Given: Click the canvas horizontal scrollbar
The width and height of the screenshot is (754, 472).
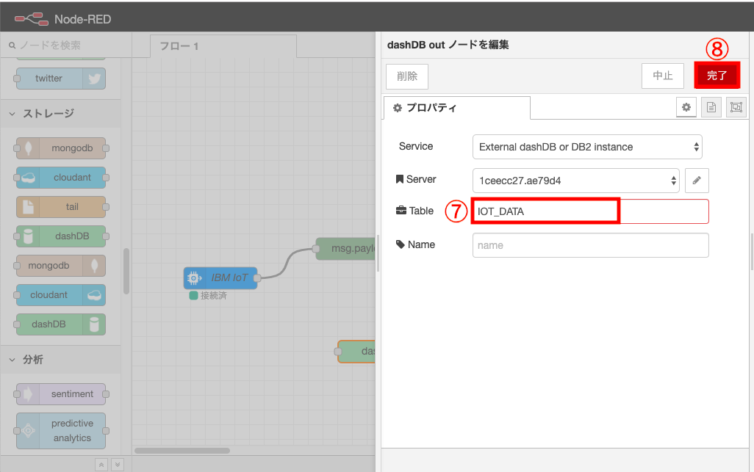Looking at the screenshot, I should [x=182, y=451].
